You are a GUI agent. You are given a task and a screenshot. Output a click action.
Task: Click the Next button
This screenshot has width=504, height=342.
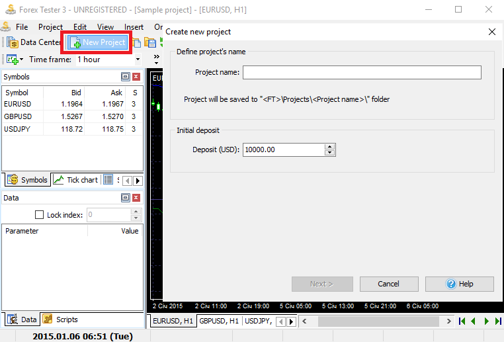point(322,284)
